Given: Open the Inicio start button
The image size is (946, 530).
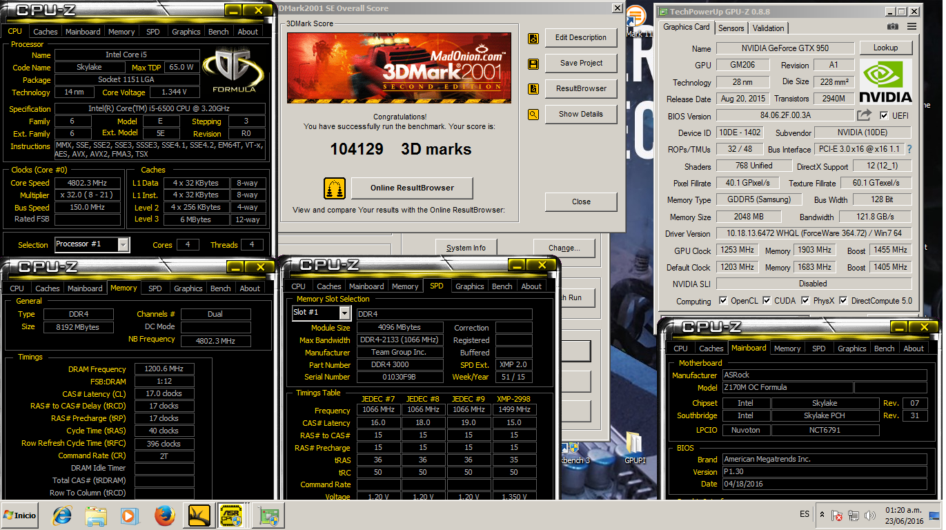Looking at the screenshot, I should pos(20,516).
